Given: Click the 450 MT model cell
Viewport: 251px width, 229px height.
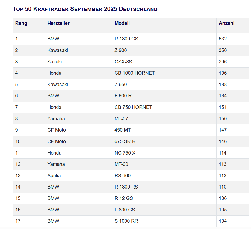Looking at the screenshot, I should click(123, 130).
